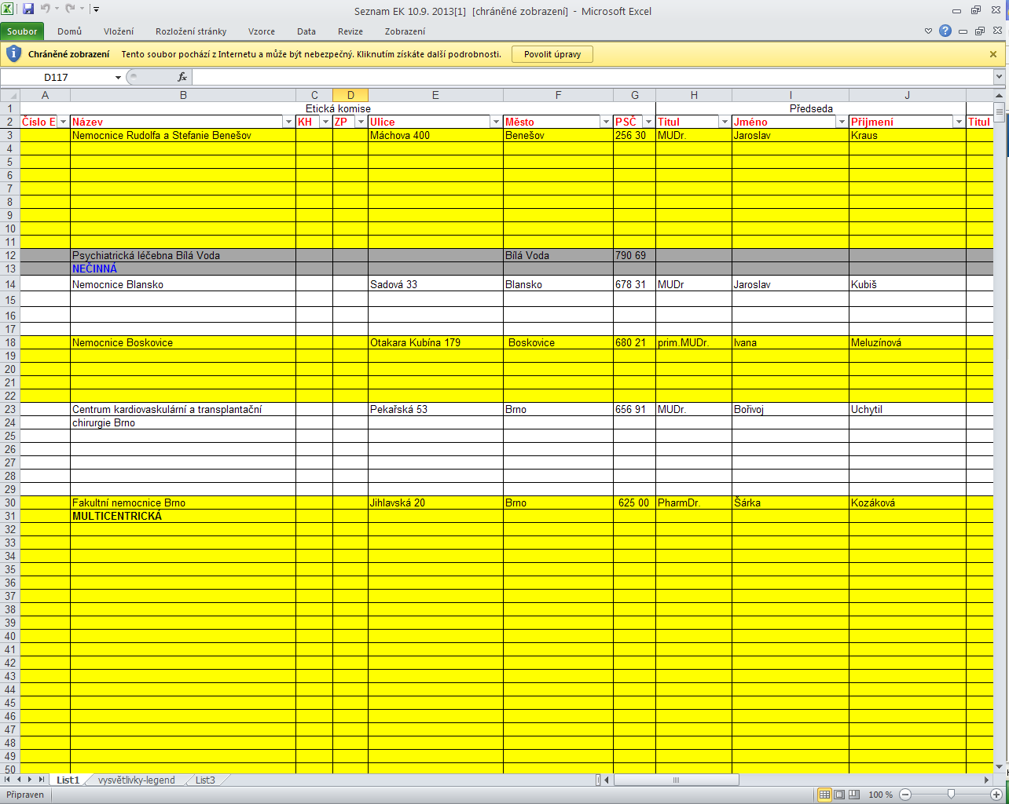Switch to the Revize ribbon tab

pyautogui.click(x=350, y=31)
